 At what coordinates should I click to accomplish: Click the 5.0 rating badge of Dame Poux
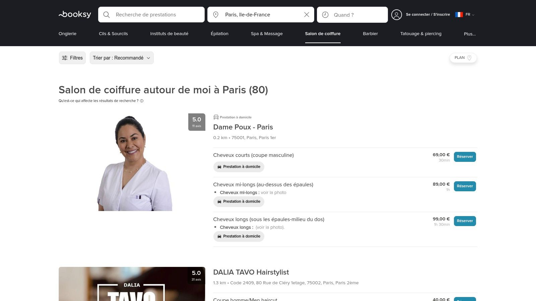point(197,122)
